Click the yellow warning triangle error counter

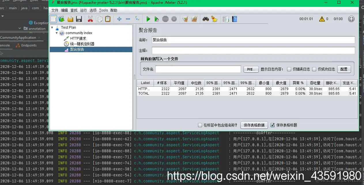[322, 19]
